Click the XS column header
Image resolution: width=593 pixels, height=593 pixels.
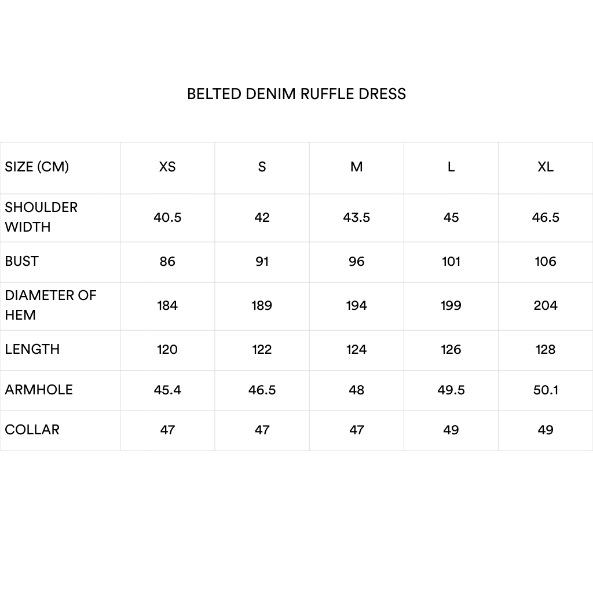click(167, 167)
